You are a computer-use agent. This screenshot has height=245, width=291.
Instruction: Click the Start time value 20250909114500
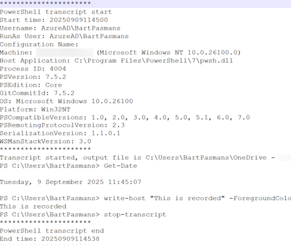click(x=79, y=20)
